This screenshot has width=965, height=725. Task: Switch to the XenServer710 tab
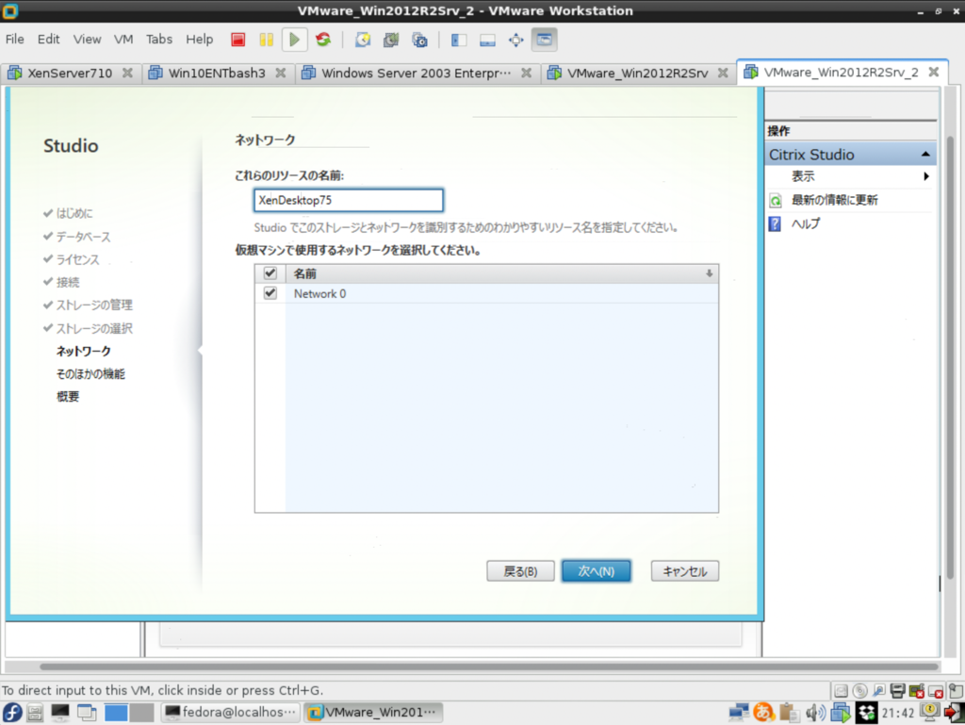click(x=70, y=74)
